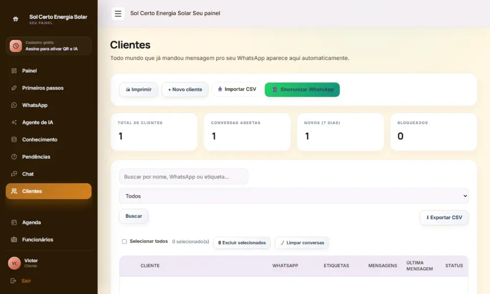Click the Agenda calendar icon
Screen dimensions: 490x294
(x=14, y=222)
